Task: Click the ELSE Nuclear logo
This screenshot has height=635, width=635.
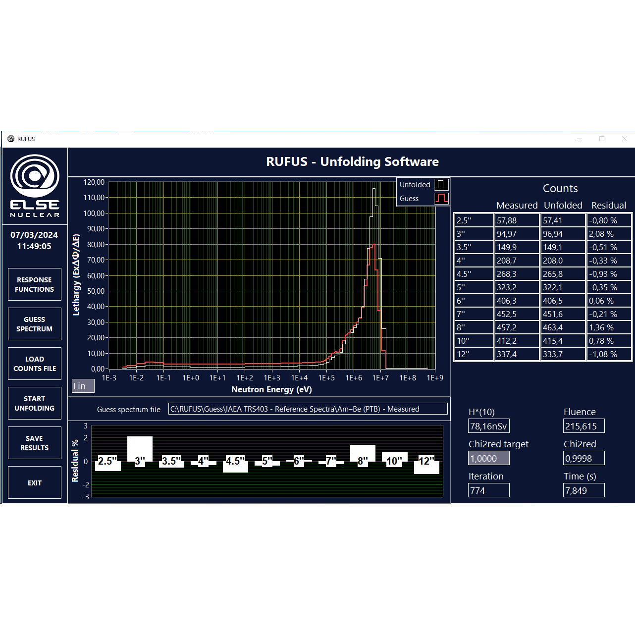Action: [x=35, y=186]
